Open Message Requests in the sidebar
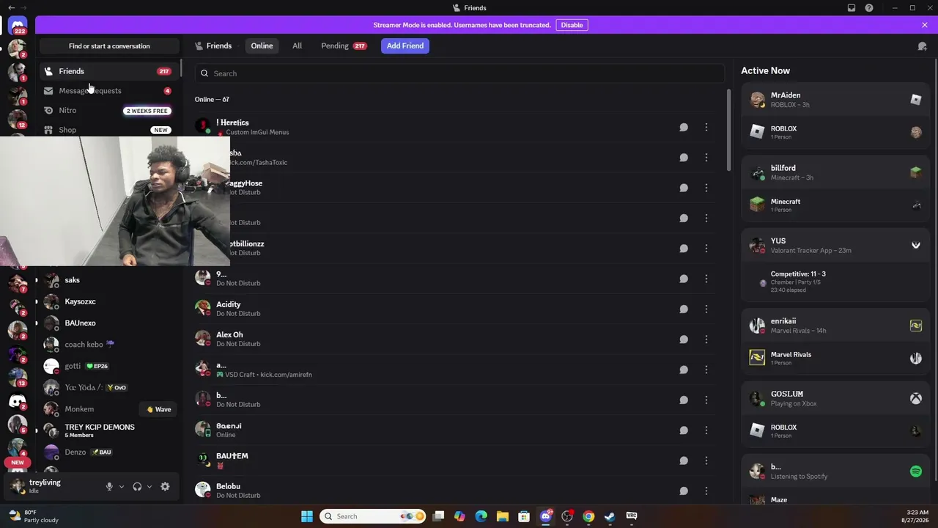938x528 pixels. pos(108,91)
